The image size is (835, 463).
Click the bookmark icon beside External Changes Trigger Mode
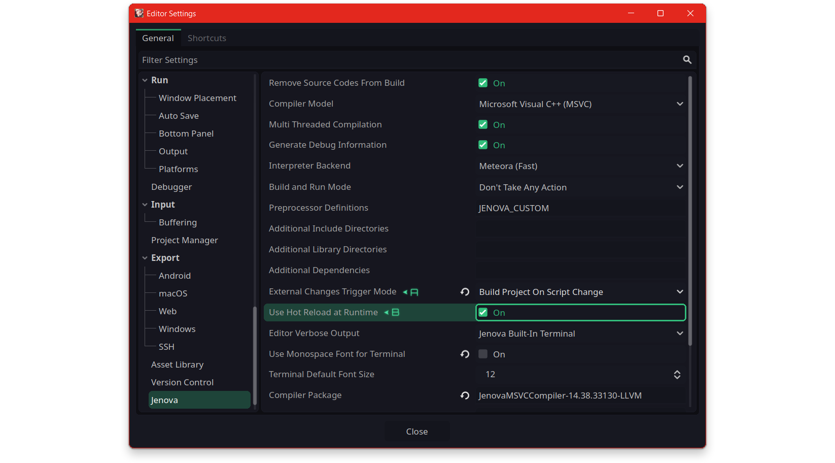[x=411, y=292]
